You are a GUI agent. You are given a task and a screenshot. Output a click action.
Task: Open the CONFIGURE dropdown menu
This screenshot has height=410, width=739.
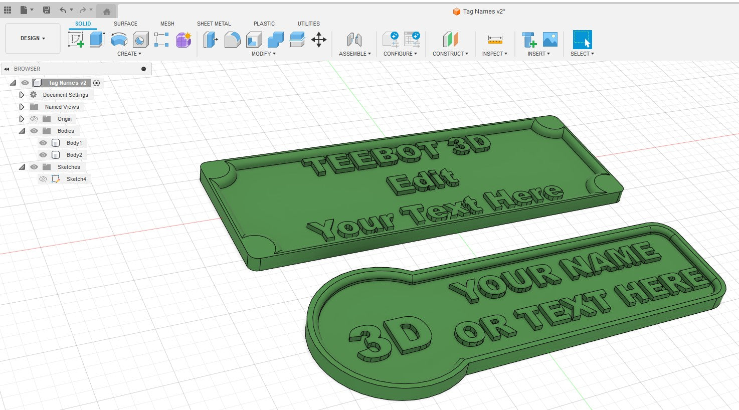pos(400,54)
